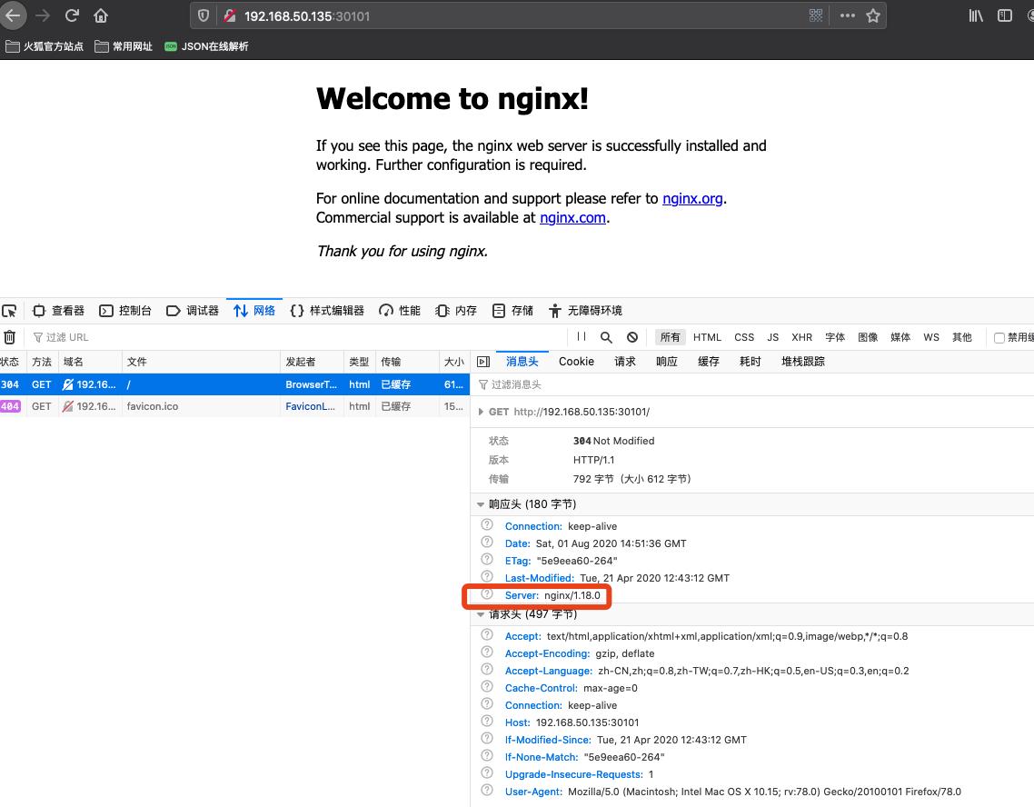Open the Cache (缓存) details tab
The image size is (1034, 807).
pyautogui.click(x=709, y=362)
